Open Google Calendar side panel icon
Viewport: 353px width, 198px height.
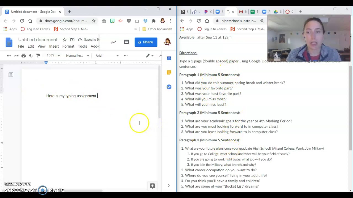[169, 58]
